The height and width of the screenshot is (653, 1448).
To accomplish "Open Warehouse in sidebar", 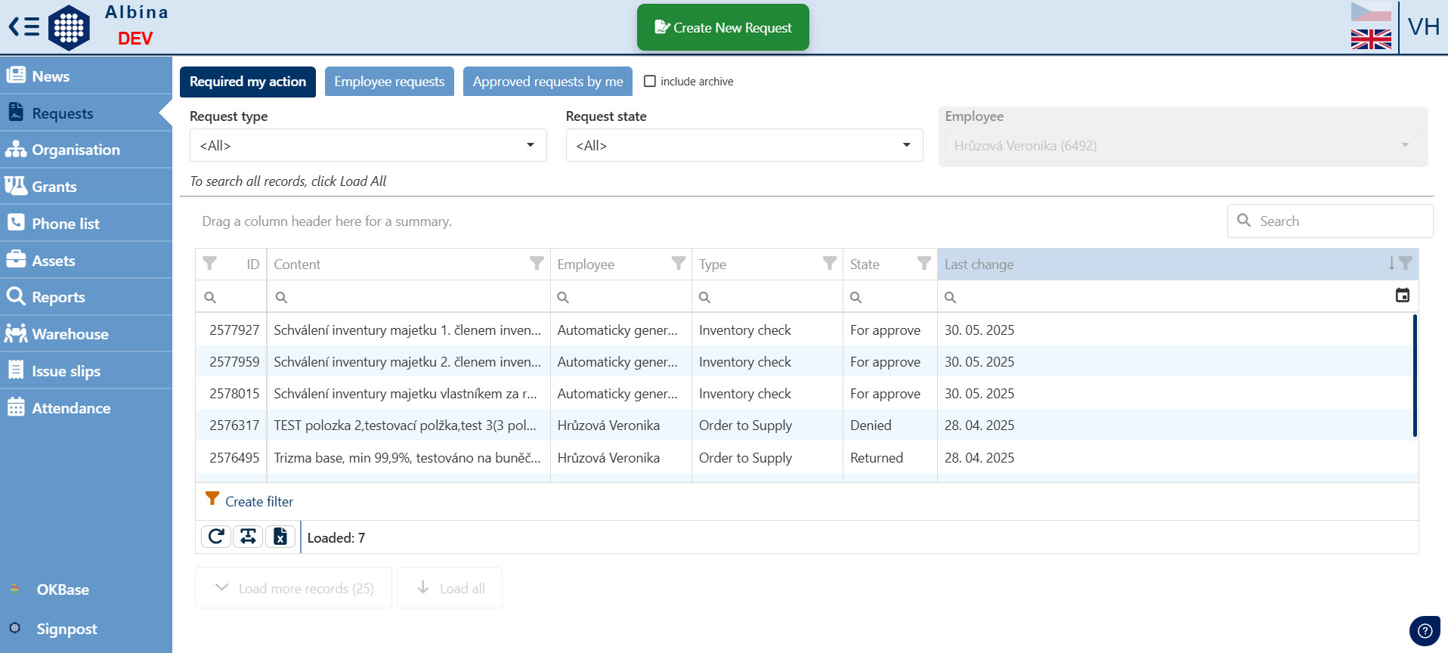I will point(86,334).
